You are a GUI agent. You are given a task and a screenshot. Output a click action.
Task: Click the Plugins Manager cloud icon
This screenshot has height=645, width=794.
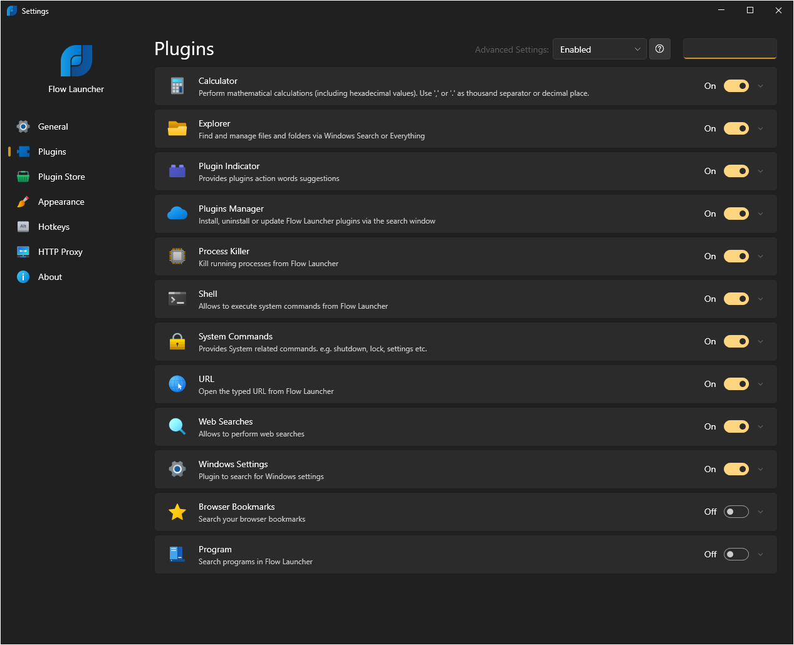coord(177,214)
